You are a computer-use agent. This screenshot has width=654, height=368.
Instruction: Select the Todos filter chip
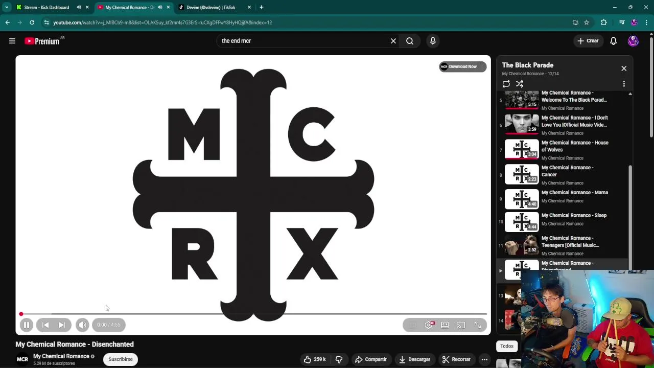(x=507, y=347)
